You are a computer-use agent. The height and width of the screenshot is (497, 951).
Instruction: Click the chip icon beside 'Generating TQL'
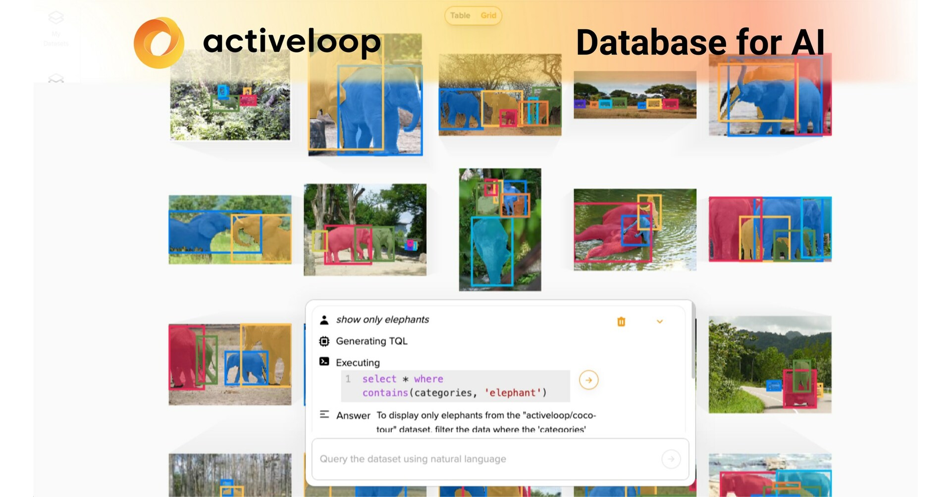[324, 341]
